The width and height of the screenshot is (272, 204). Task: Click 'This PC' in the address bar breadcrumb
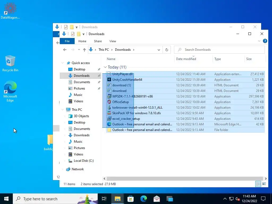click(x=104, y=50)
